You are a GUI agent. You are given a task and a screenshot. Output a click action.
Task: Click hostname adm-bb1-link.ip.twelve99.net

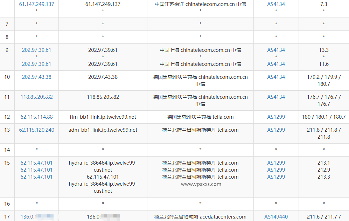(x=103, y=130)
